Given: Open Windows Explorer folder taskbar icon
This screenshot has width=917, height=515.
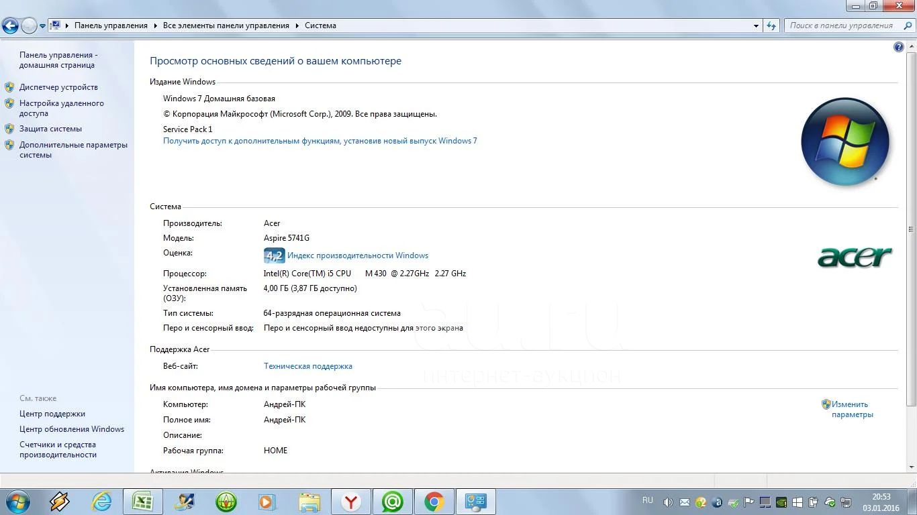Looking at the screenshot, I should pos(309,502).
